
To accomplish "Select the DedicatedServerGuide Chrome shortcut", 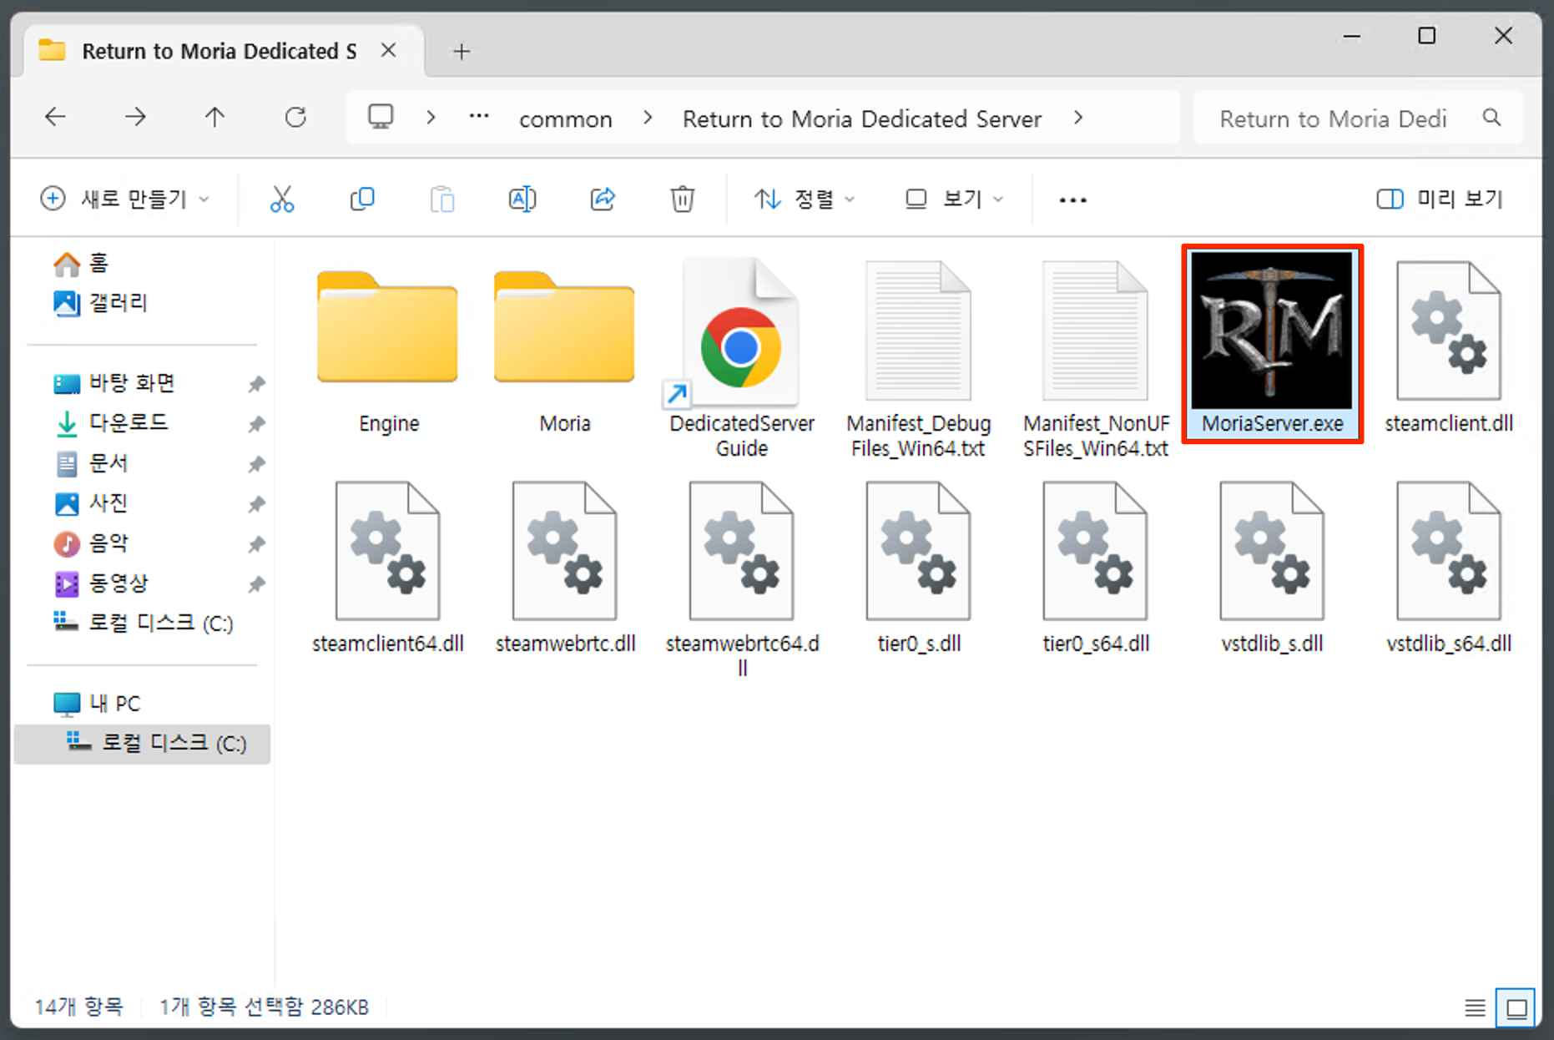I will (x=741, y=359).
